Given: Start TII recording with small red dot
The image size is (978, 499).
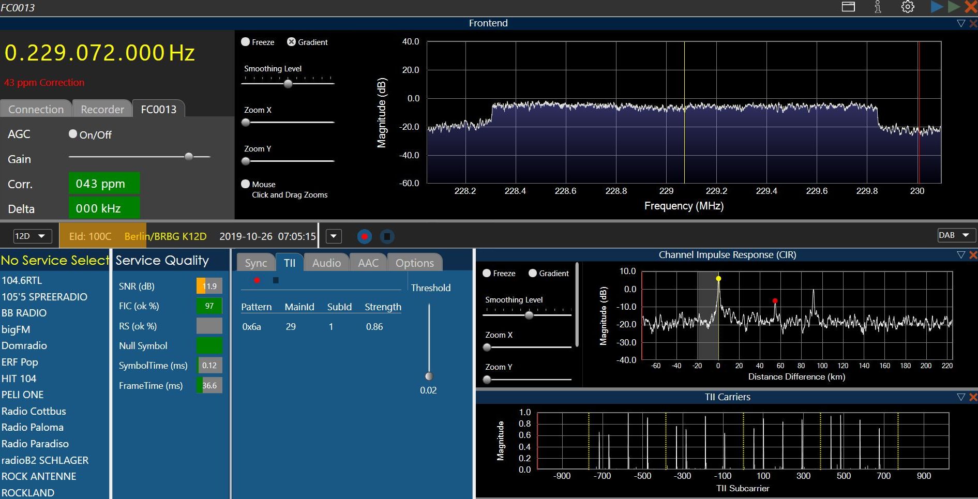Looking at the screenshot, I should pyautogui.click(x=257, y=280).
